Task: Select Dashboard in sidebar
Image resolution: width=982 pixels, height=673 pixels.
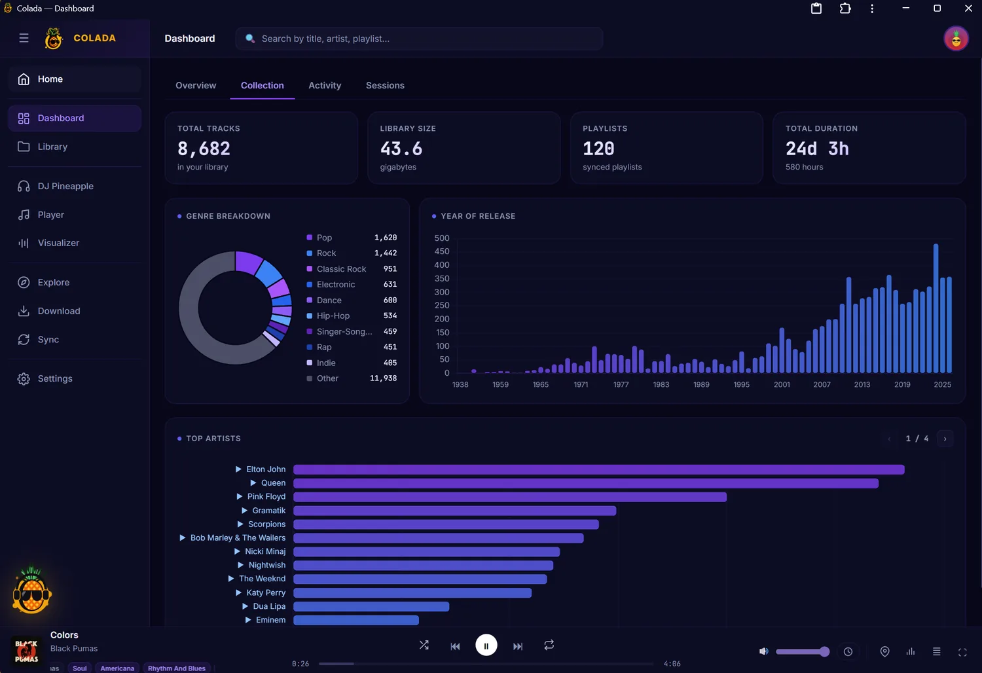Action: click(75, 118)
